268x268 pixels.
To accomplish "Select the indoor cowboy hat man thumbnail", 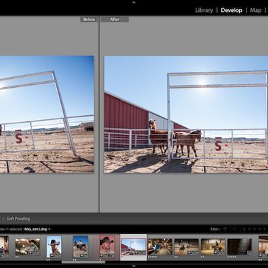I will [x=27, y=247].
